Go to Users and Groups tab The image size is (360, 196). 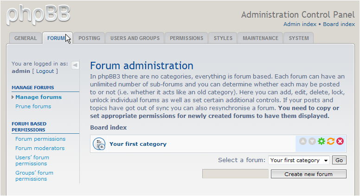tap(135, 38)
